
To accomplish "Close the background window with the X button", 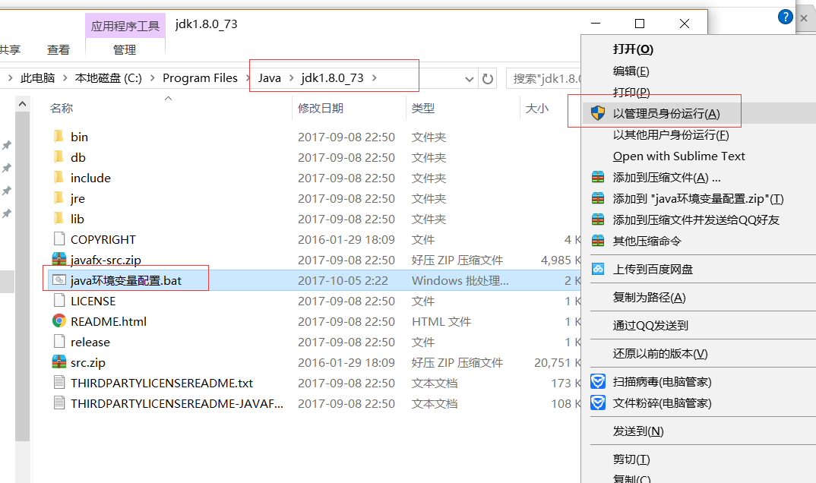I will click(x=804, y=17).
